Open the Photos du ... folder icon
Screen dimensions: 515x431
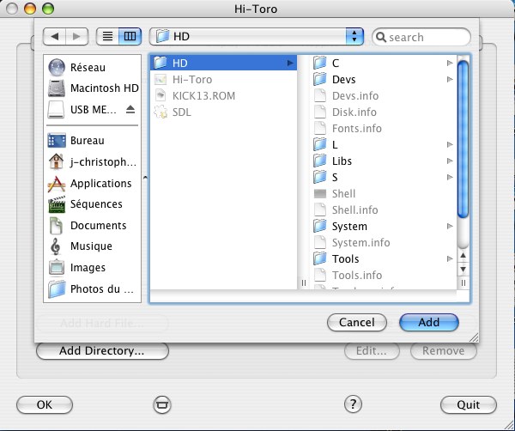(57, 289)
